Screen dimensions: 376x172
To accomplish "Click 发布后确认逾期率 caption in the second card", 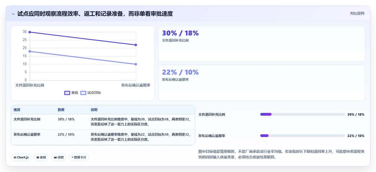I will [x=175, y=80].
